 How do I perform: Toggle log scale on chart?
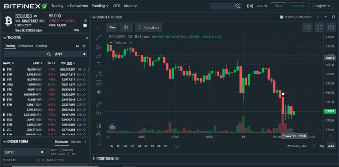pos(322,146)
